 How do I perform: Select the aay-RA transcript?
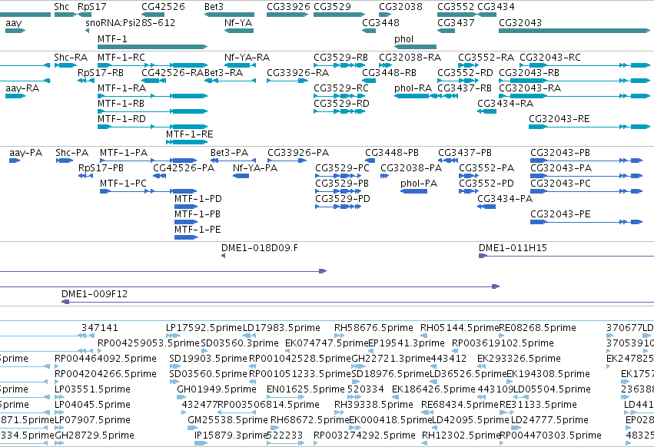click(x=15, y=96)
